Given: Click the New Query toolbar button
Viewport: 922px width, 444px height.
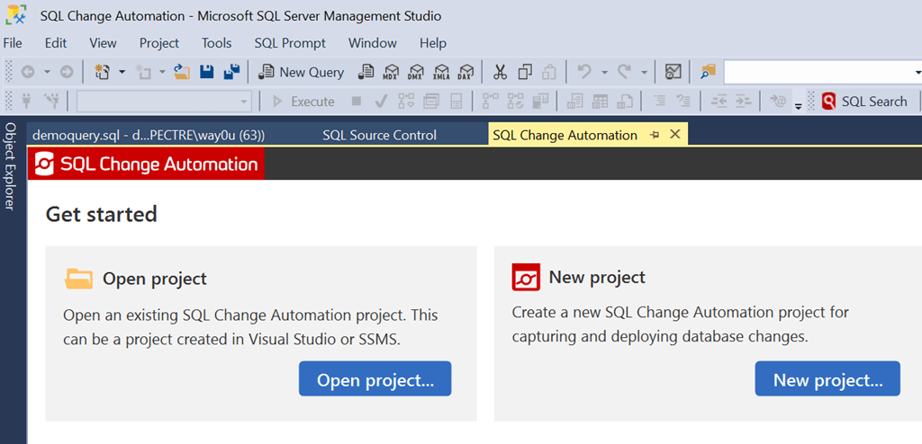Looking at the screenshot, I should pyautogui.click(x=302, y=72).
